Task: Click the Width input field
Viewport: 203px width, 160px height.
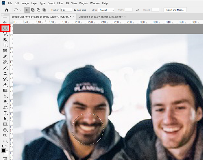Action: (129, 10)
